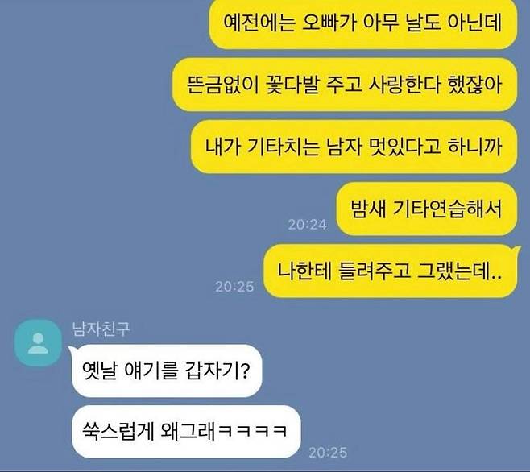Screen dimensions: 530x472
Task: Select the yellow bubble 밤새 기타연습해서
Action: tap(427, 209)
